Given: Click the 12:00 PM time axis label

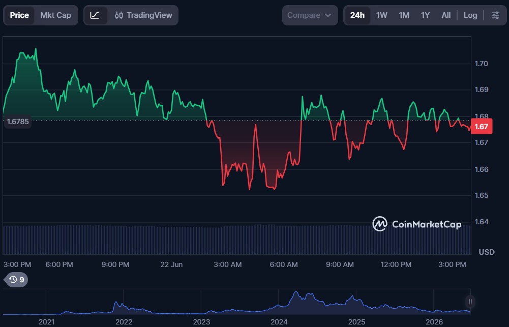Looking at the screenshot, I should coord(396,264).
